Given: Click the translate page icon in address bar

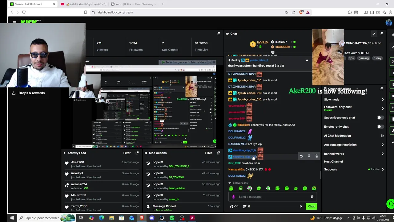Looking at the screenshot, I should pos(286,12).
